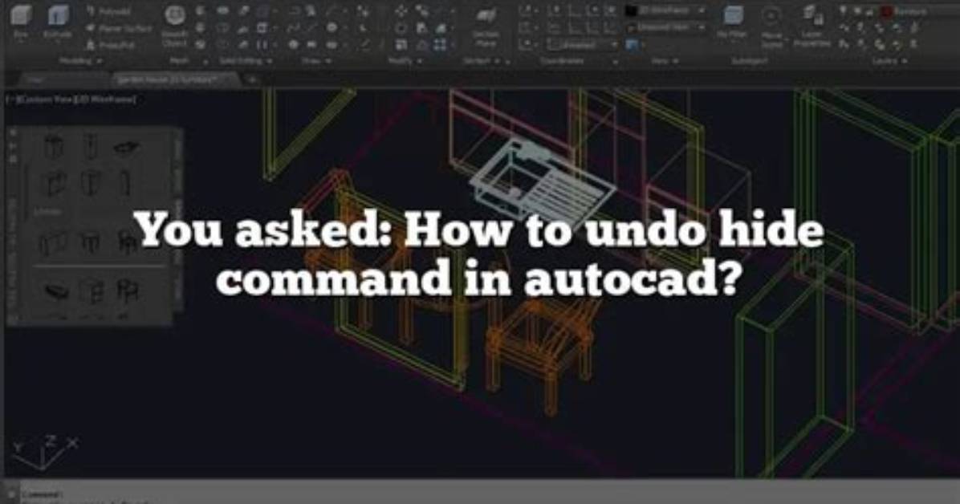Click the 2D Wireframe viewport label
960x504 pixels.
(105, 100)
